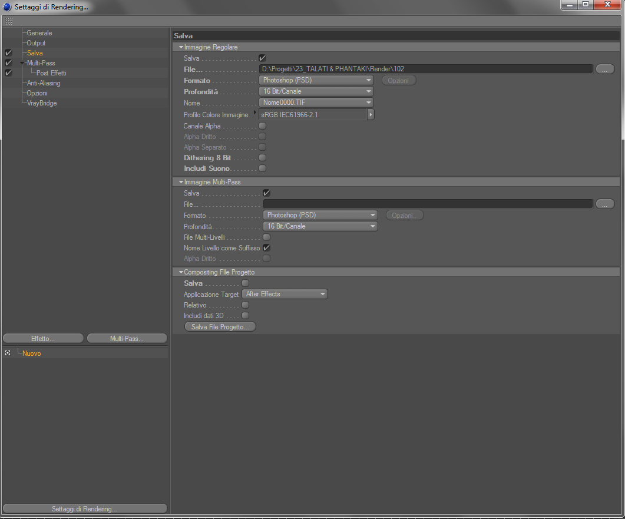
Task: Collapse the Compositing File Progetto section
Action: pos(181,272)
